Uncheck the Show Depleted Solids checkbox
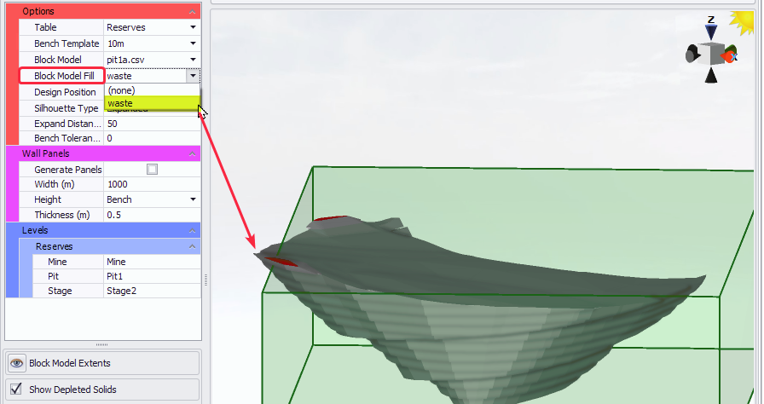The width and height of the screenshot is (764, 404). coord(16,389)
